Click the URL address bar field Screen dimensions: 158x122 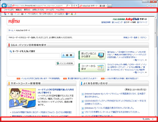(39, 5)
